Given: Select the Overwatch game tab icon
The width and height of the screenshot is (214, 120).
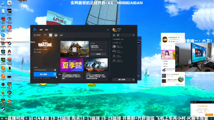Looking at the screenshot, I should coord(56,35).
